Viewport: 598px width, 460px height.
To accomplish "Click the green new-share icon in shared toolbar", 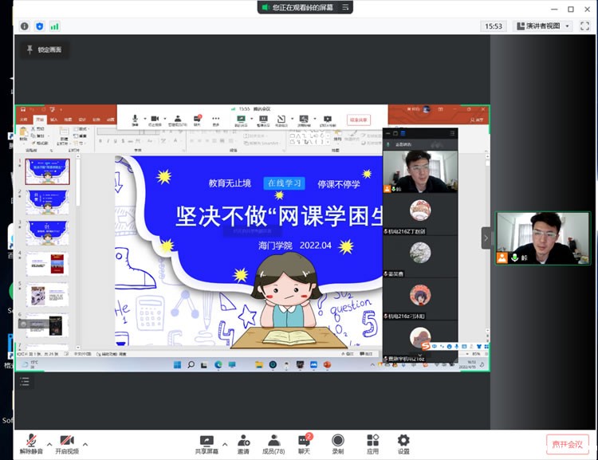I will click(241, 120).
